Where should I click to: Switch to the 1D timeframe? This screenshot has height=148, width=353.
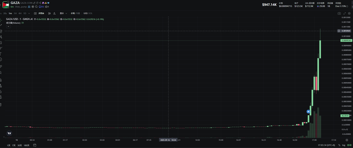(x=25, y=13)
